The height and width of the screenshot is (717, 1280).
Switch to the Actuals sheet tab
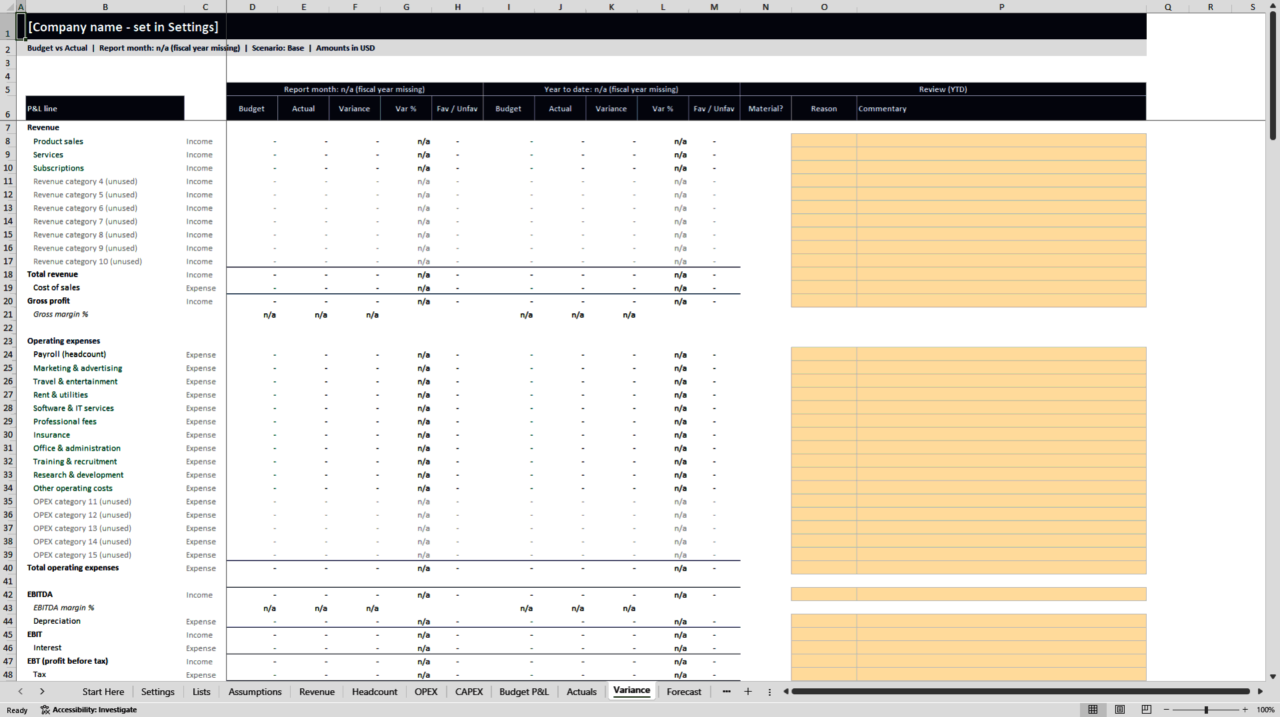[x=581, y=692]
